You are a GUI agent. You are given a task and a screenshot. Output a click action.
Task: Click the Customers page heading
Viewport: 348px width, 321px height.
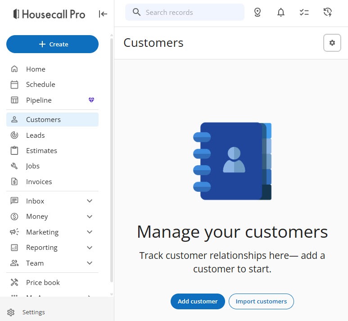pos(154,43)
